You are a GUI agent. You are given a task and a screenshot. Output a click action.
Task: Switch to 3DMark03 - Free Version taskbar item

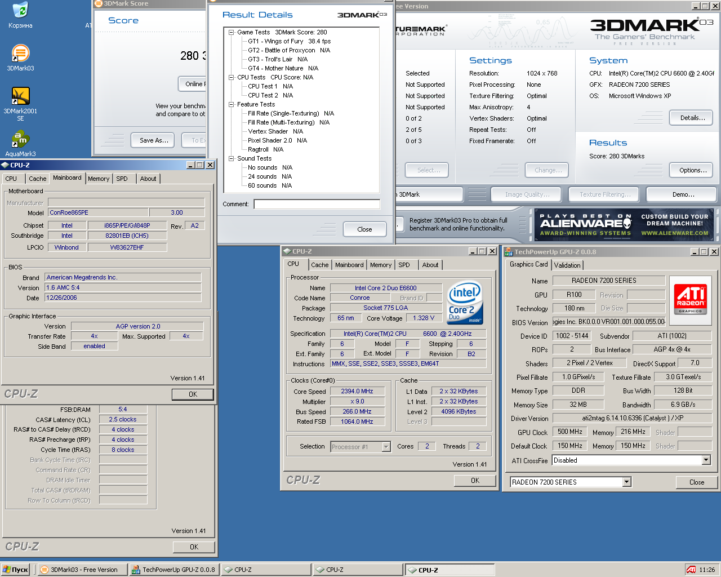82,570
